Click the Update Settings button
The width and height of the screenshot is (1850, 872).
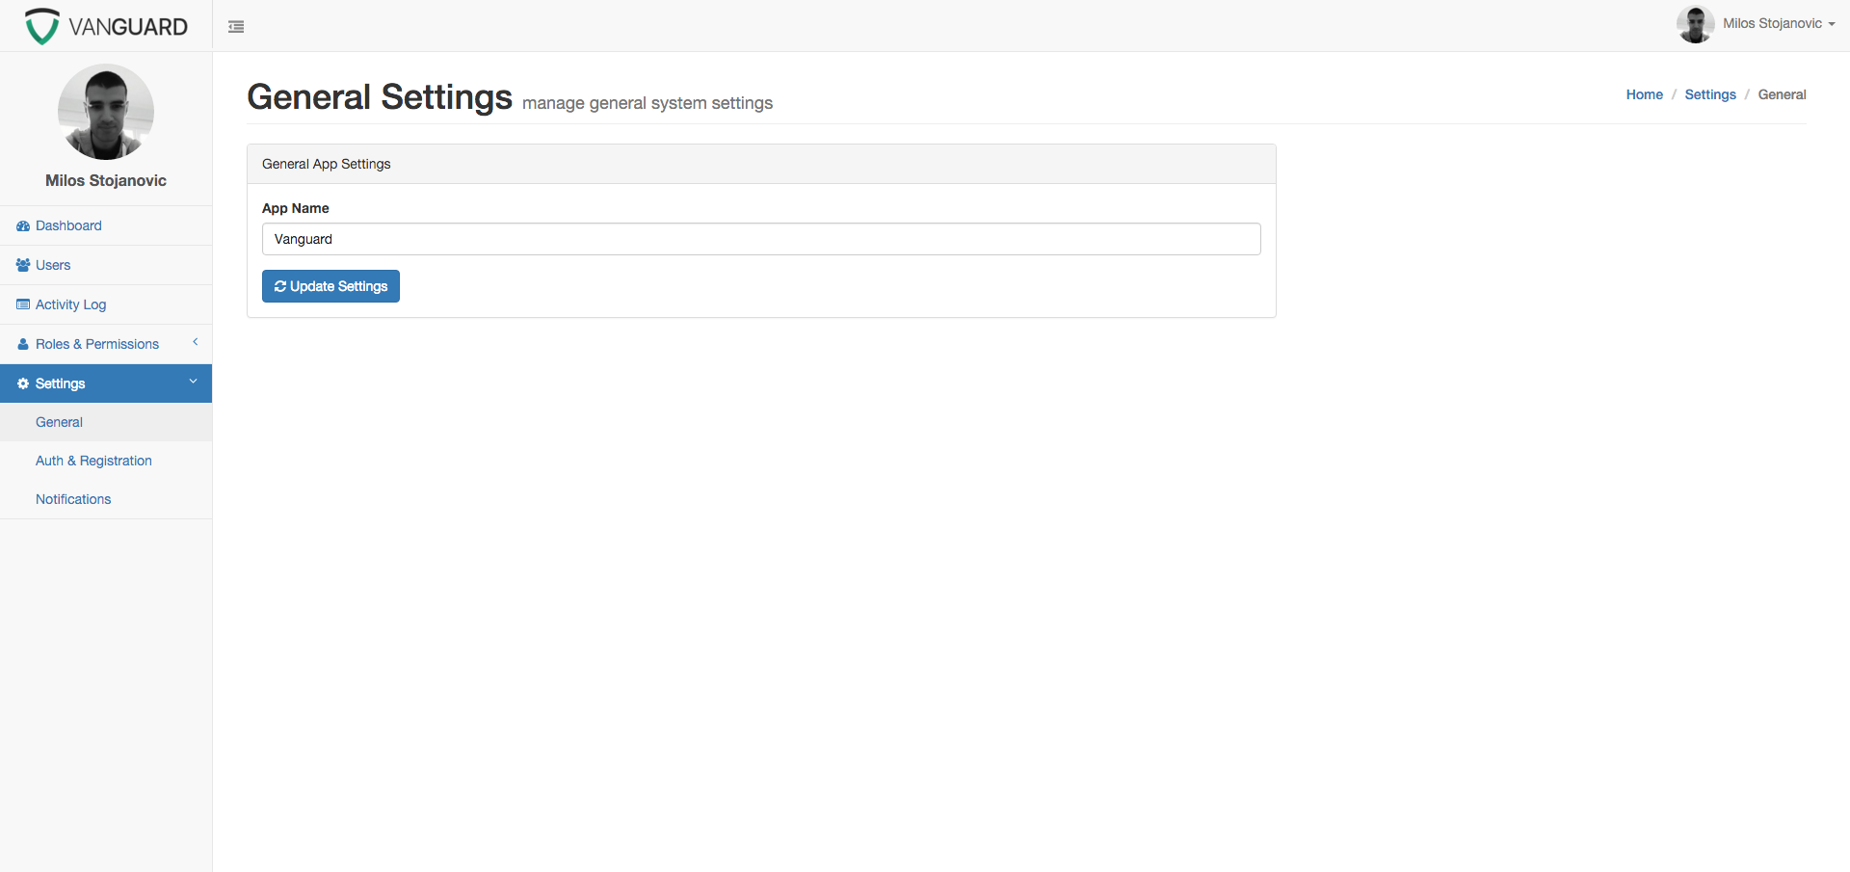[x=330, y=286]
